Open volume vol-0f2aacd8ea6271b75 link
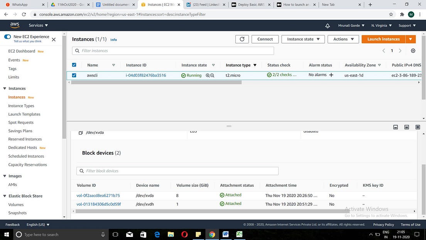The image size is (426, 240). coord(98,196)
